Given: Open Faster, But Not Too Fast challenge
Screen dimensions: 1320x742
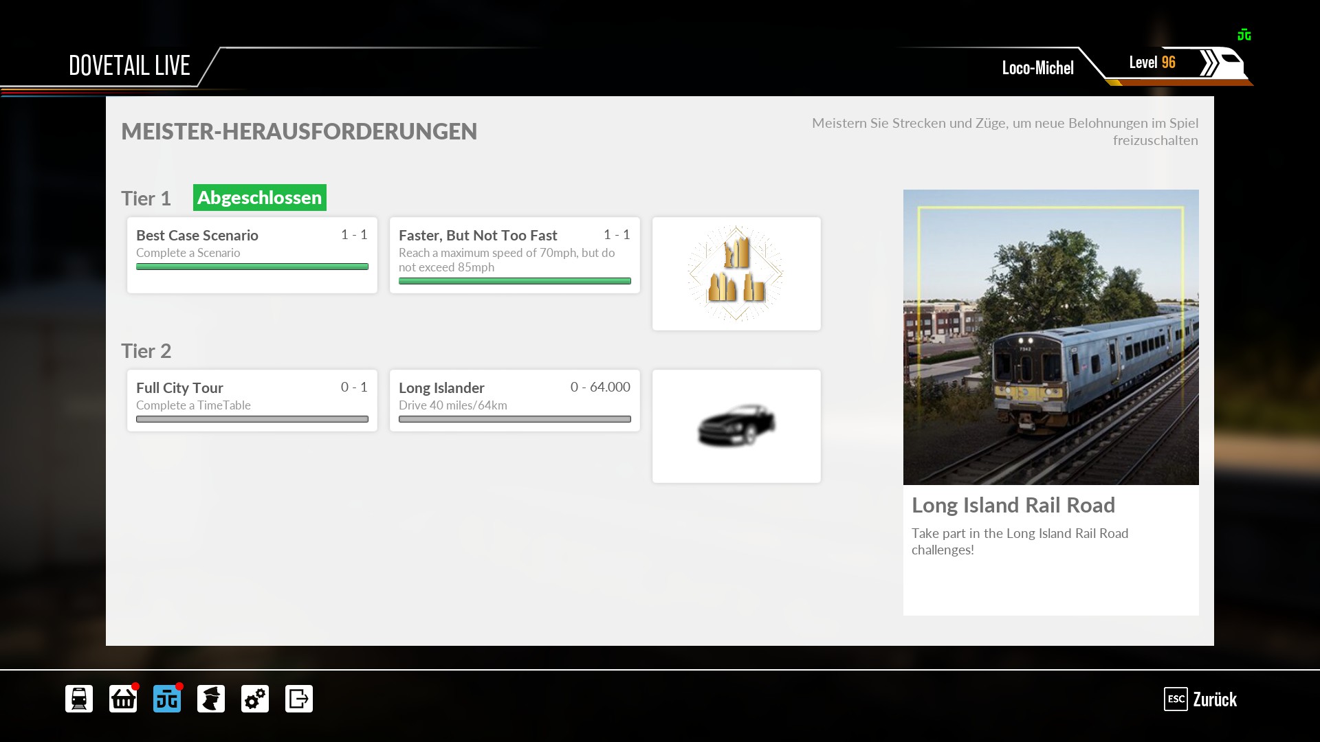Looking at the screenshot, I should 514,255.
